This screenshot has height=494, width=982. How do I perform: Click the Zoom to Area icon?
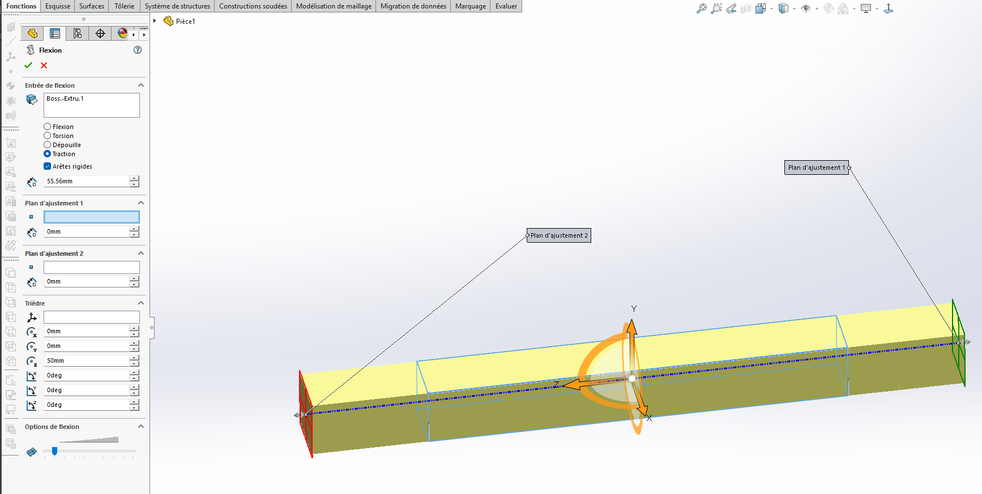(x=716, y=8)
